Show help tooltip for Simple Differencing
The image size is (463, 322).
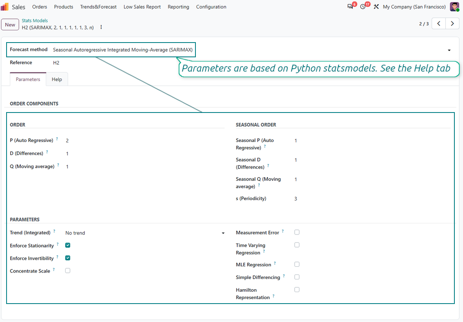pos(284,276)
